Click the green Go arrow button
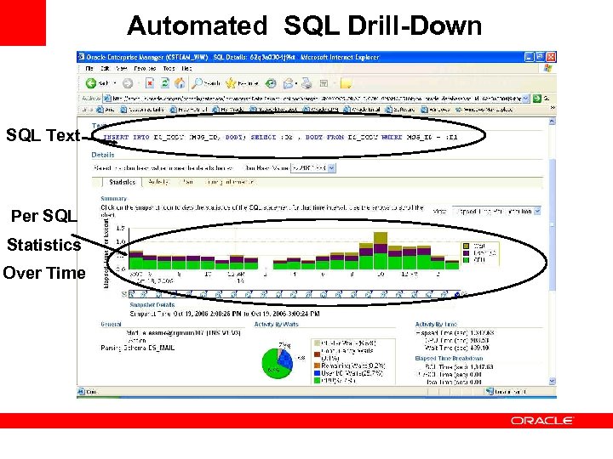 pos(536,99)
